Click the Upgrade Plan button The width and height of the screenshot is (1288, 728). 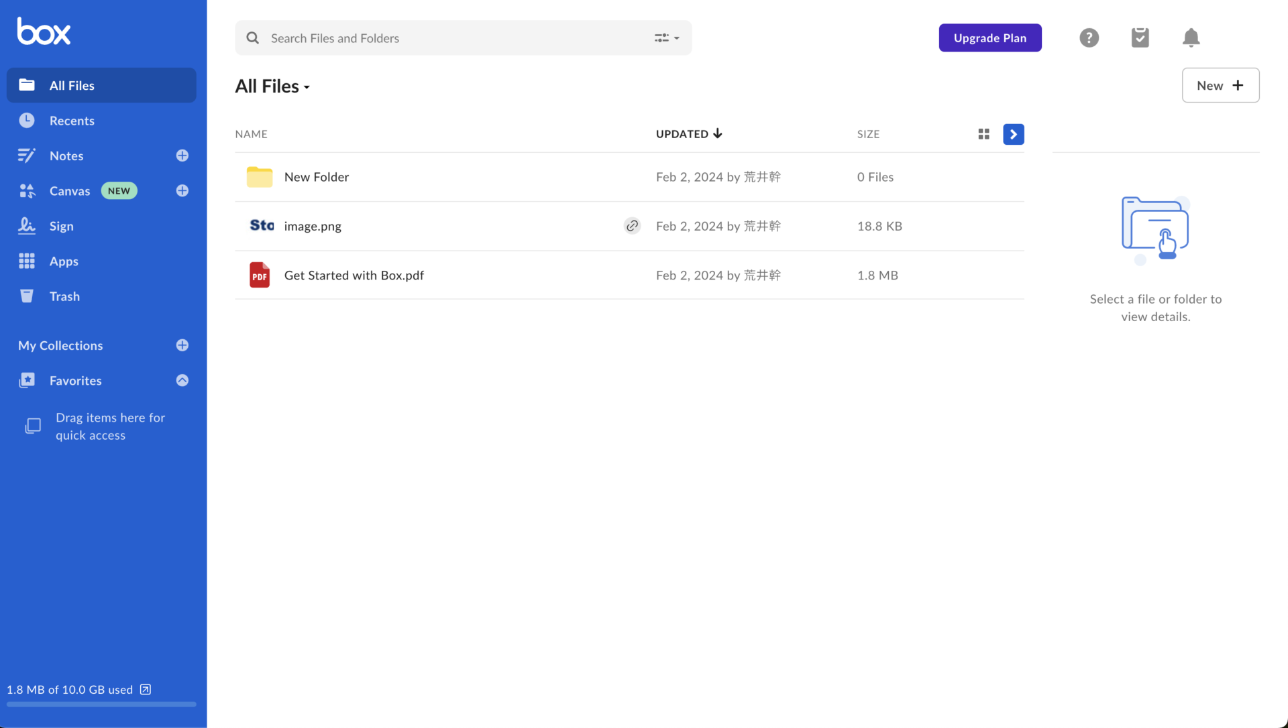point(989,38)
